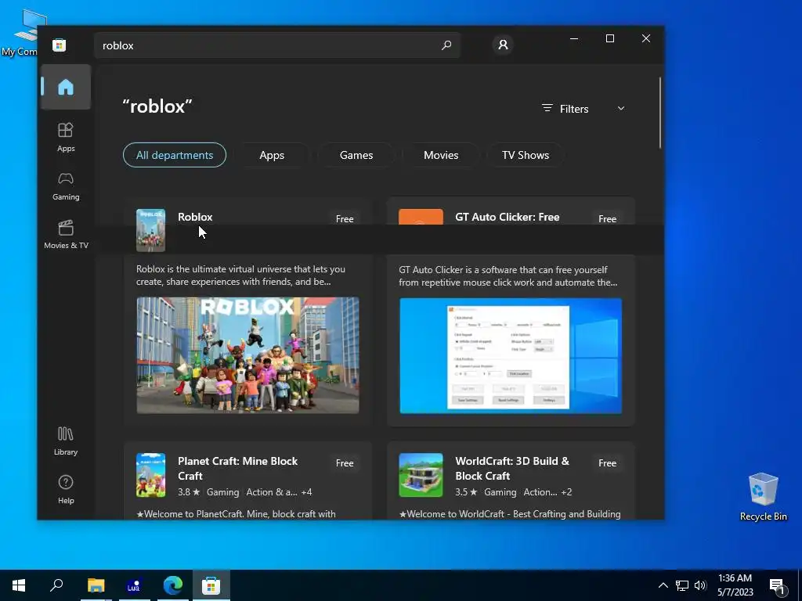Click the Roblox app icon in the results
Screen dimensions: 802x601
150,230
